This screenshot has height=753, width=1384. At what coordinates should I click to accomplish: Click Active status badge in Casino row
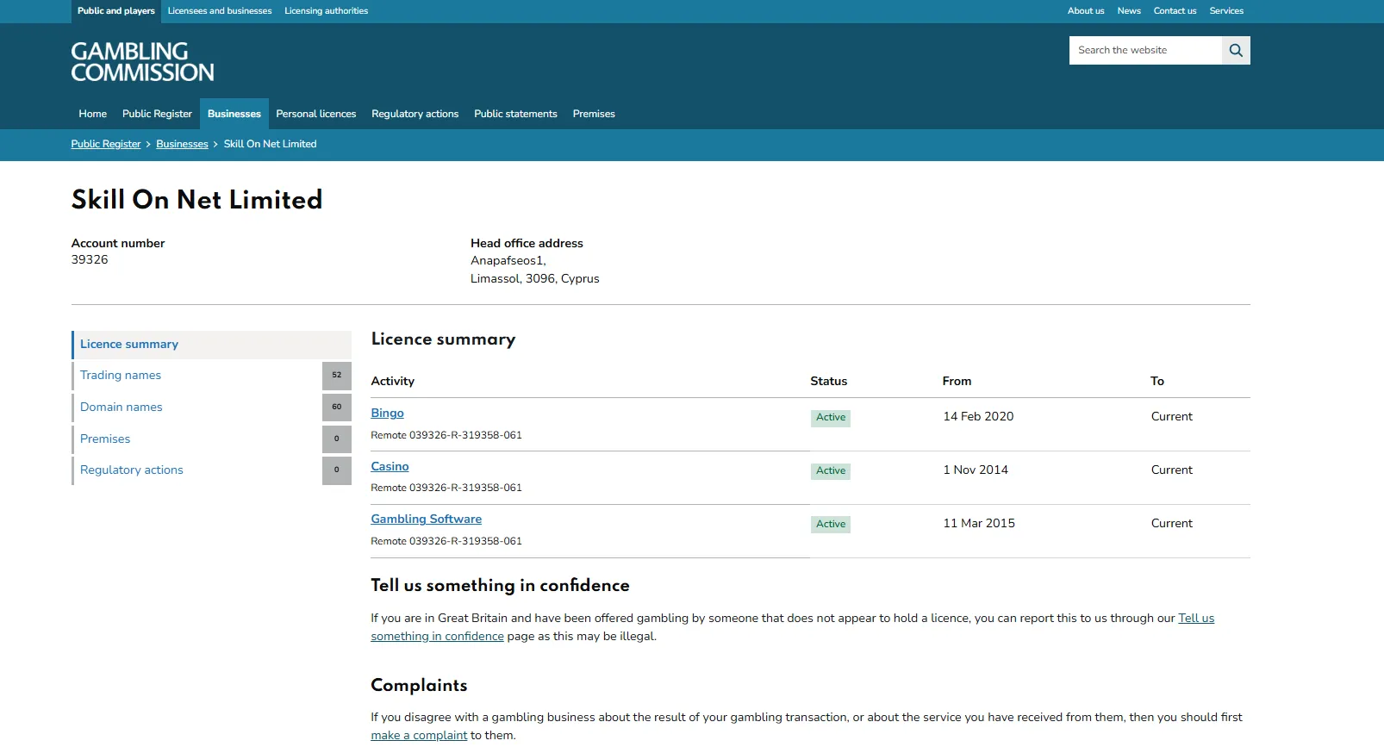[x=831, y=471]
